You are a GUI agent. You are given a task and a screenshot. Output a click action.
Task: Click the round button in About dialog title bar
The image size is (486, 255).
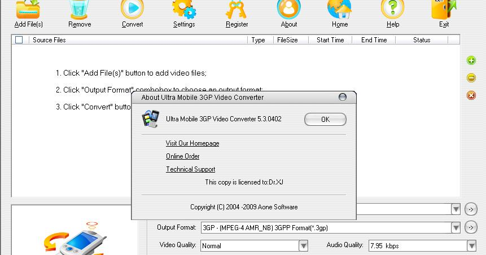[343, 97]
